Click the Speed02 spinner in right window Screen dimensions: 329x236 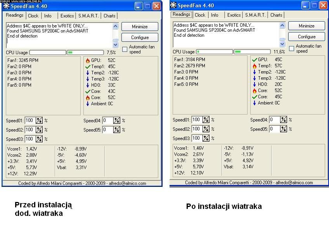click(206, 129)
